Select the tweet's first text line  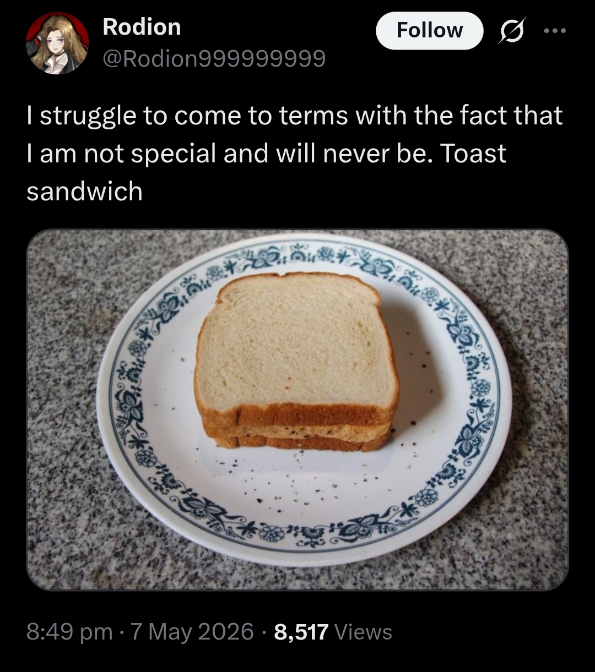pyautogui.click(x=295, y=116)
